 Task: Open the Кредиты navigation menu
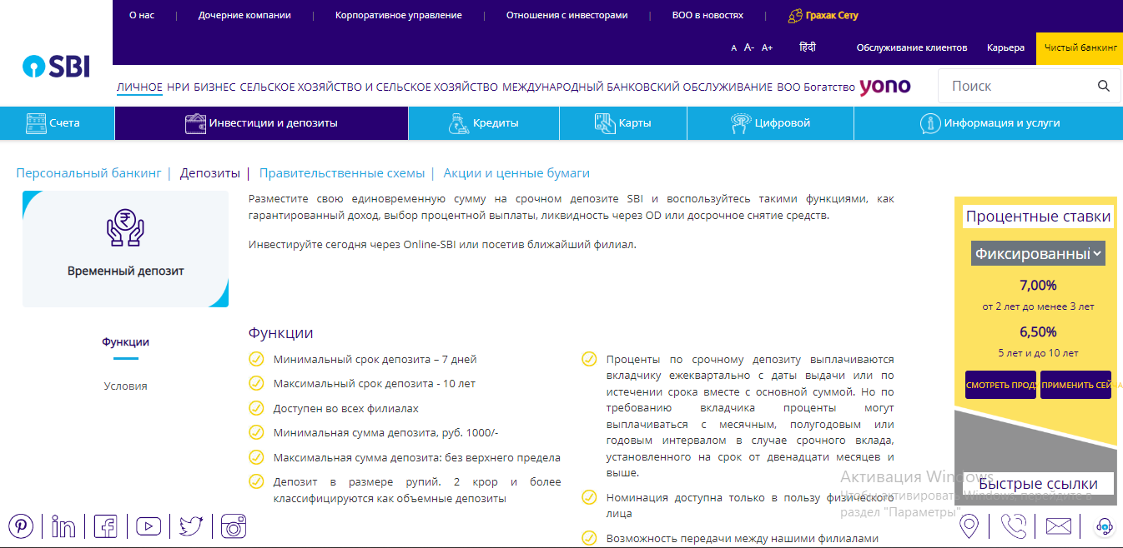point(484,123)
